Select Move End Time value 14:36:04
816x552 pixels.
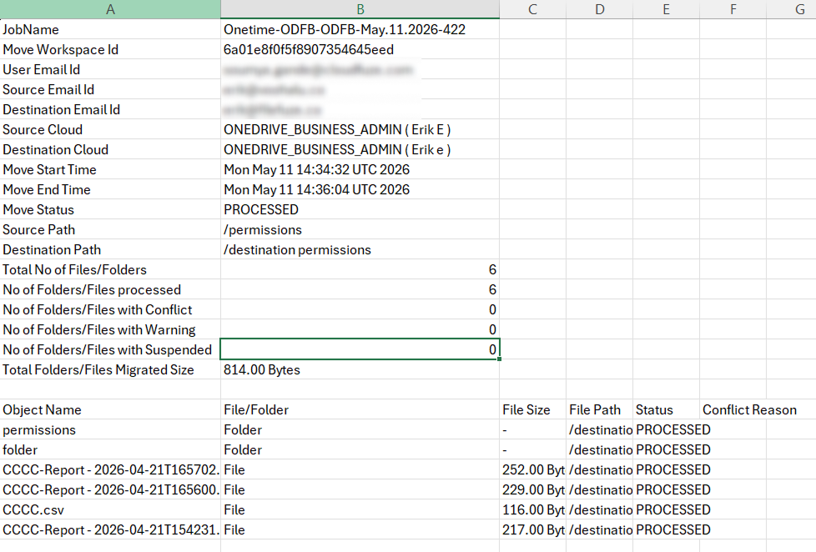[x=360, y=190]
